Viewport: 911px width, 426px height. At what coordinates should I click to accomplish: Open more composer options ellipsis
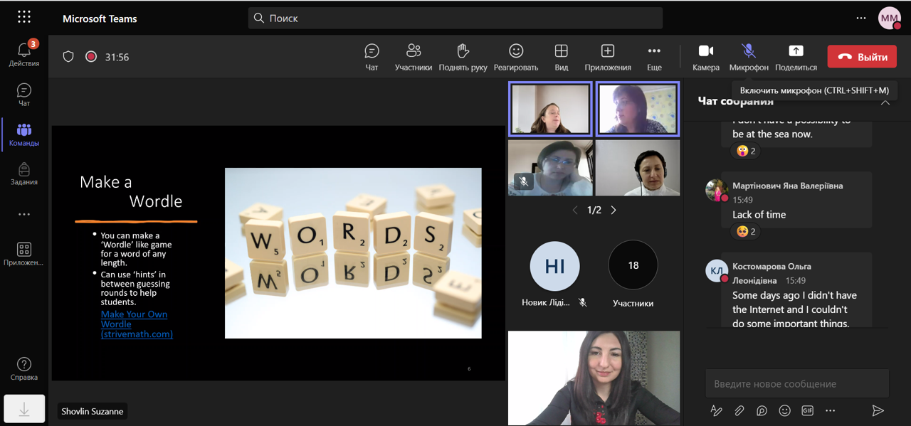point(830,410)
